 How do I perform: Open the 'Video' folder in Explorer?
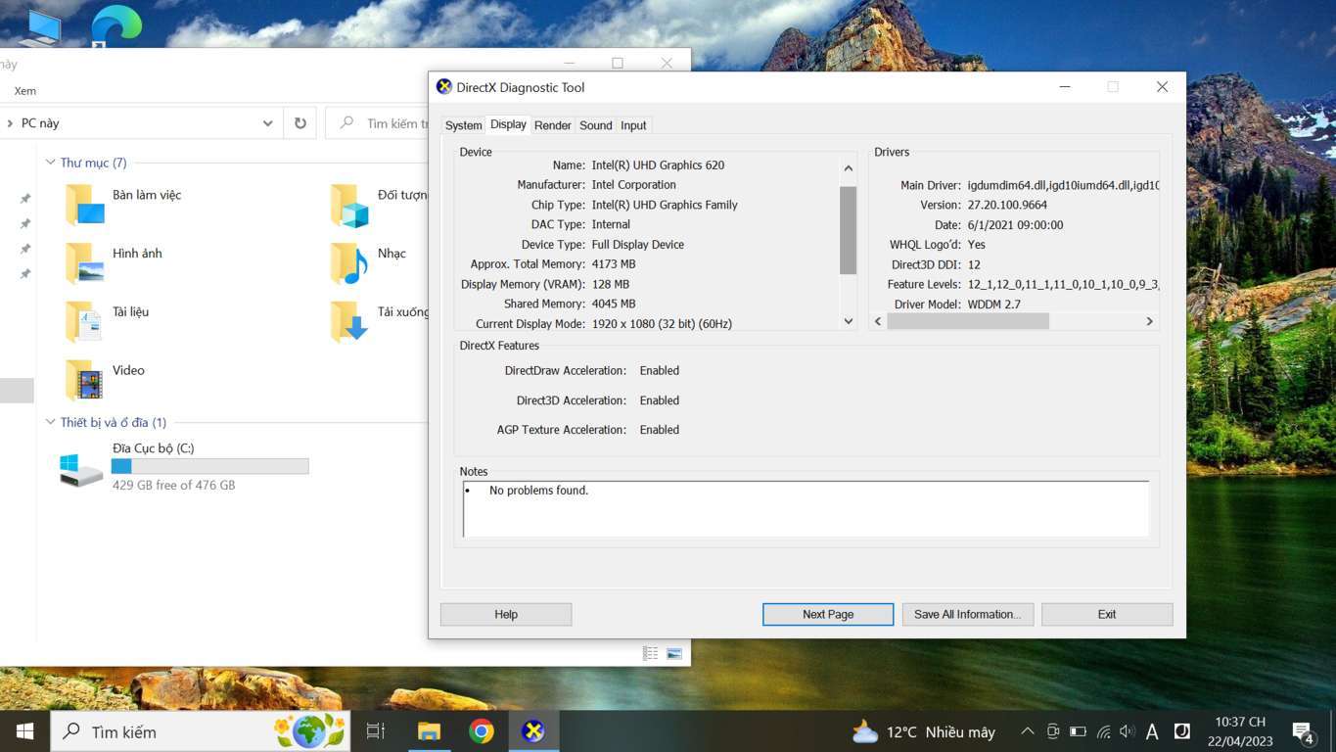click(106, 380)
